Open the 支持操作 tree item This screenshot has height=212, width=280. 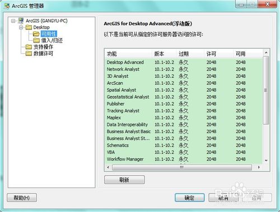(43, 47)
